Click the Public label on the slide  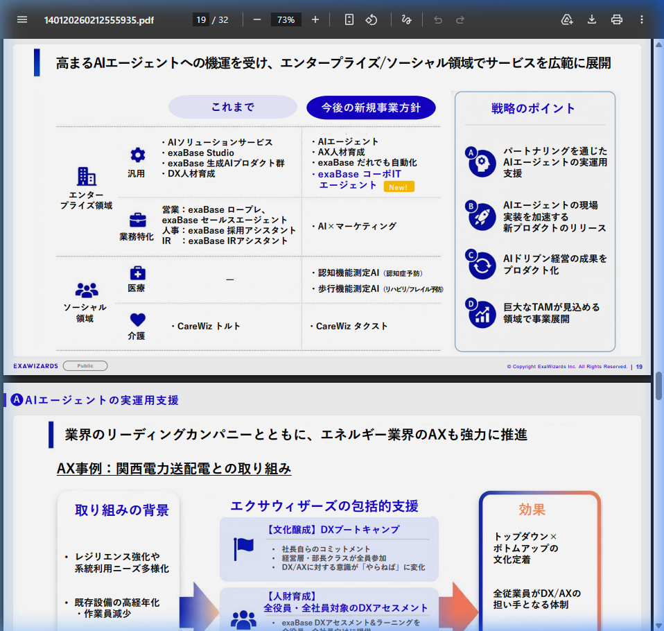click(x=85, y=365)
